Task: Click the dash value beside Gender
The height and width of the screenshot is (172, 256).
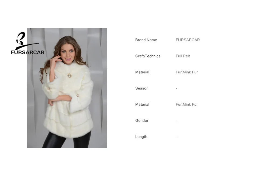Action: click(176, 121)
